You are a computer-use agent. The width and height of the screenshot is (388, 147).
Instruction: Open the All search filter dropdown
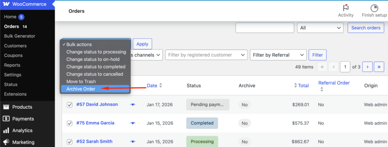320,28
